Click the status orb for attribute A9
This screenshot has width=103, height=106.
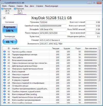(4, 86)
